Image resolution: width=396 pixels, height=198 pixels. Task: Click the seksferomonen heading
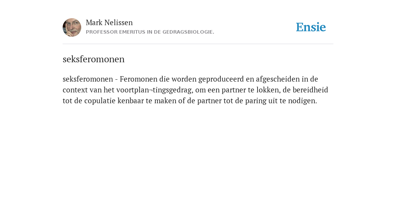coord(94,59)
